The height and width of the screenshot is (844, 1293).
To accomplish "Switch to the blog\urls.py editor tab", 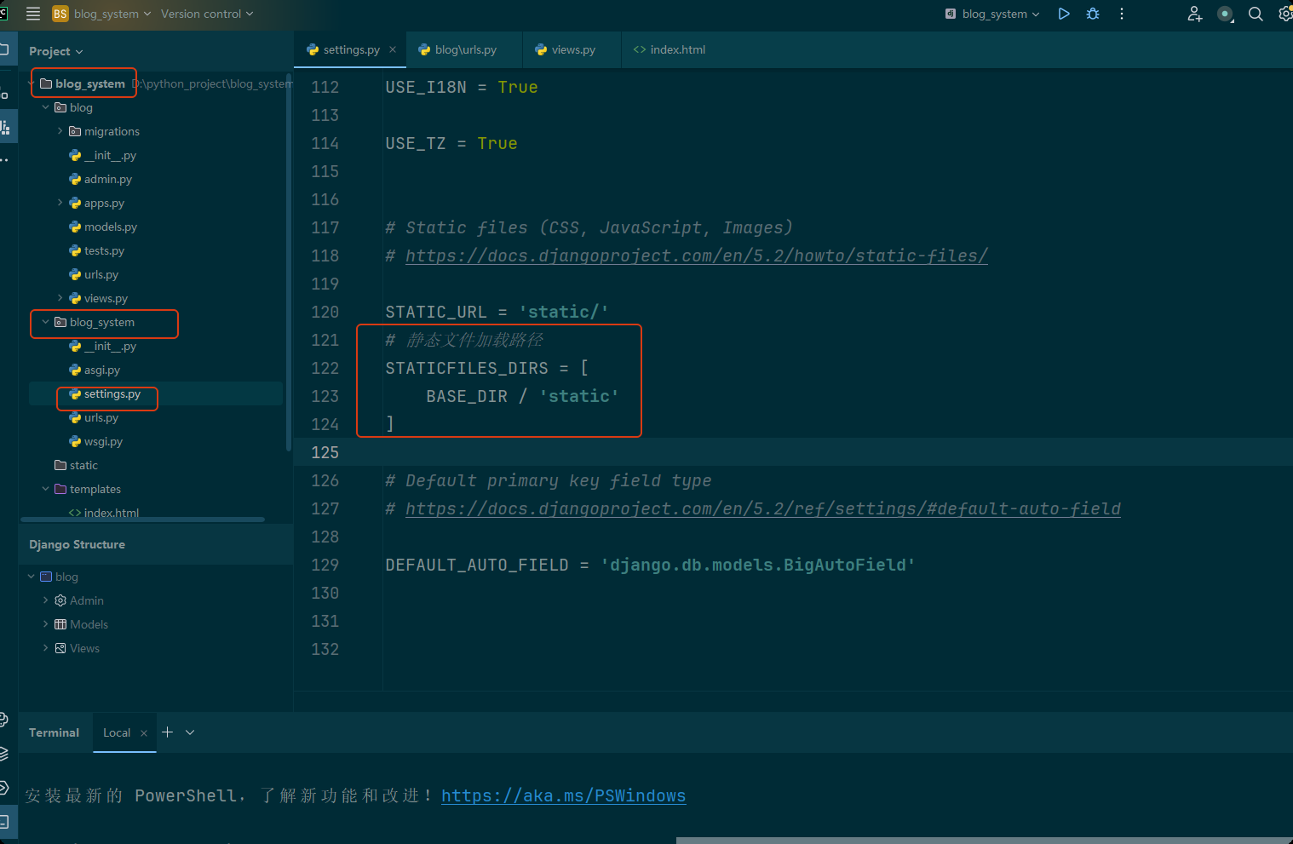I will (x=465, y=49).
